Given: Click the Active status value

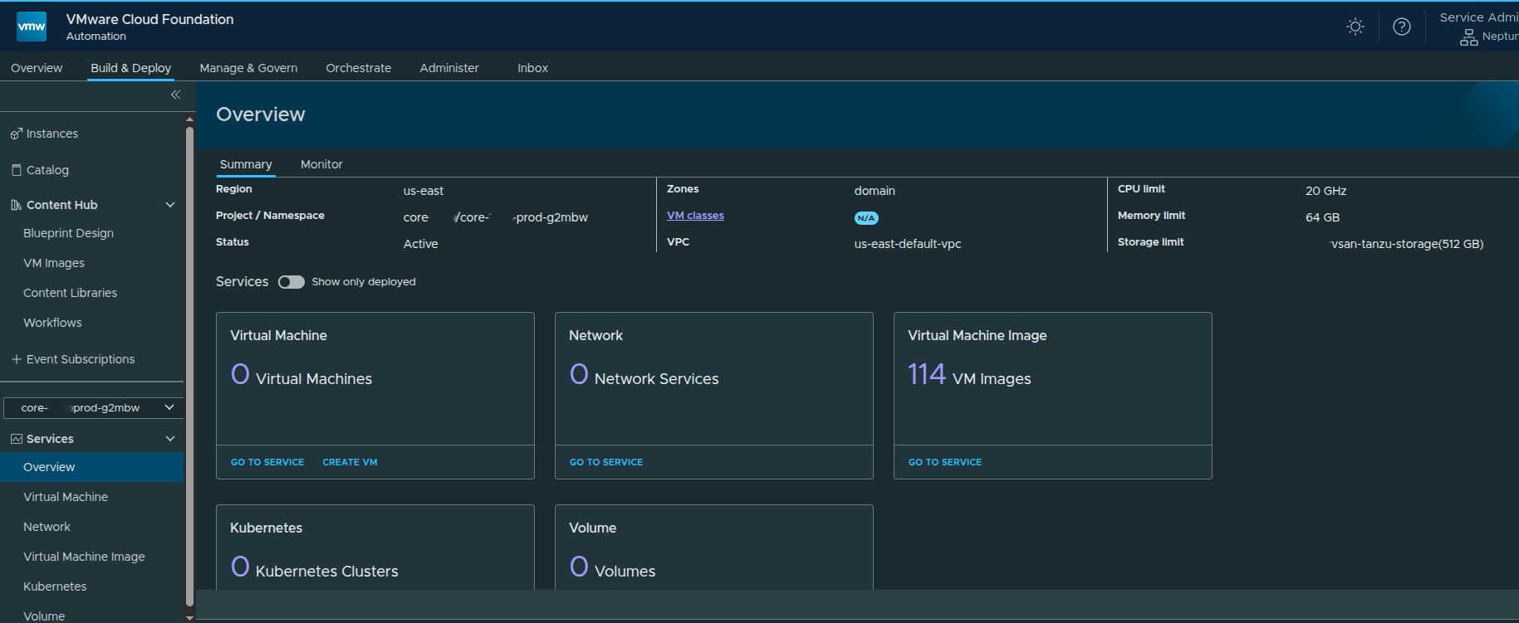Looking at the screenshot, I should [x=420, y=244].
